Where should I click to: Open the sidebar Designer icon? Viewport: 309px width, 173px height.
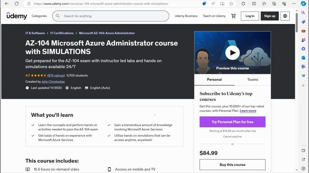303,67
